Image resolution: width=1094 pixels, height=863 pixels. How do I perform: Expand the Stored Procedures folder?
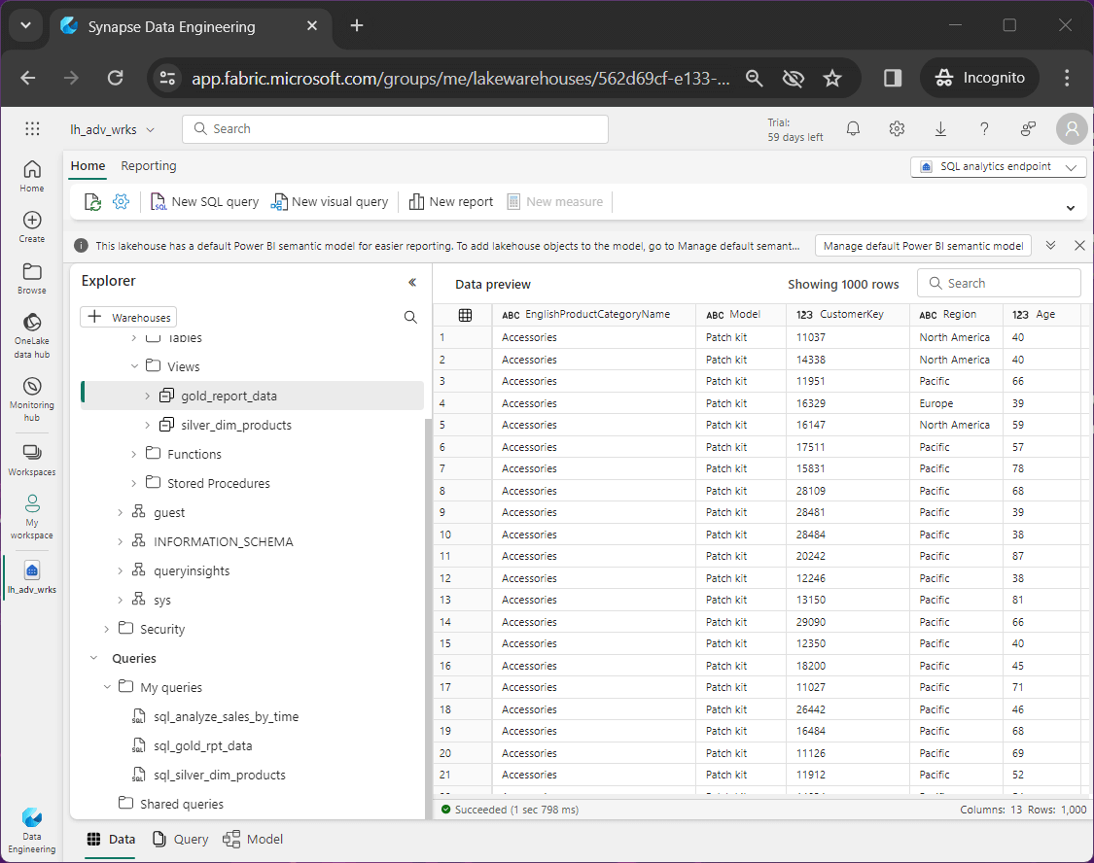pos(133,483)
